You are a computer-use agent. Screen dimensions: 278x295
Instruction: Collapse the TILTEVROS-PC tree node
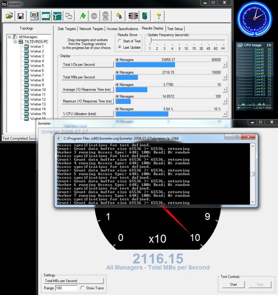[15, 42]
